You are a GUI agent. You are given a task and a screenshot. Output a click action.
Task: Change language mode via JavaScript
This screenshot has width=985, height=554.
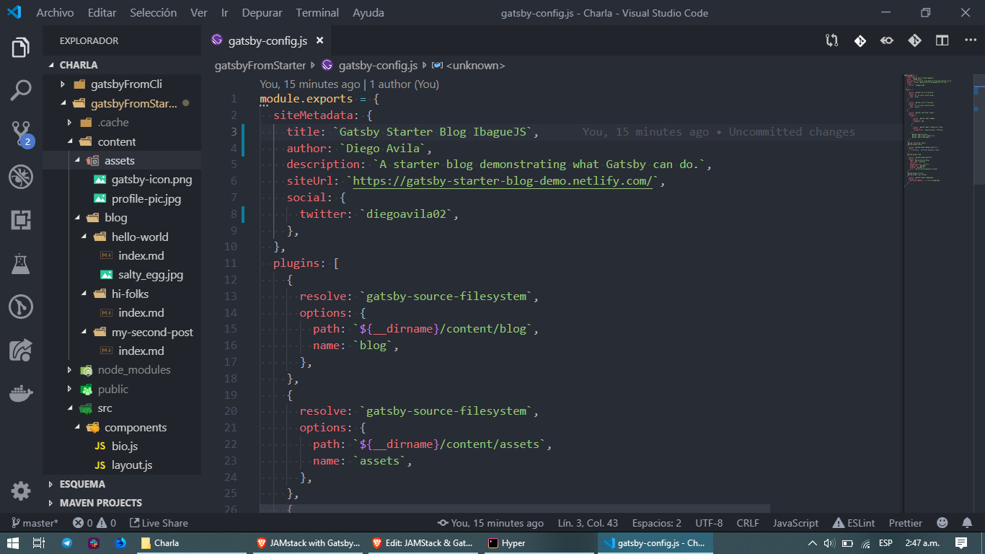click(x=795, y=523)
